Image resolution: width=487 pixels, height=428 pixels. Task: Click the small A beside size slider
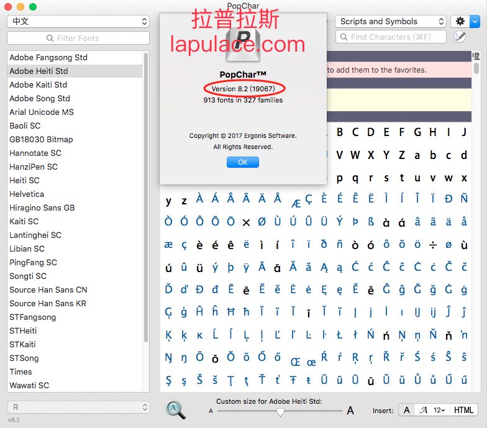point(211,411)
